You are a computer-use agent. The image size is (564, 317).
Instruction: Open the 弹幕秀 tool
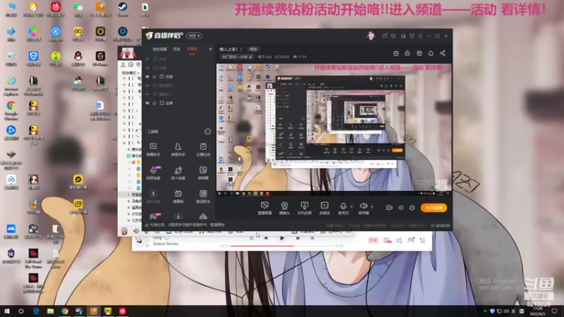pos(178,197)
